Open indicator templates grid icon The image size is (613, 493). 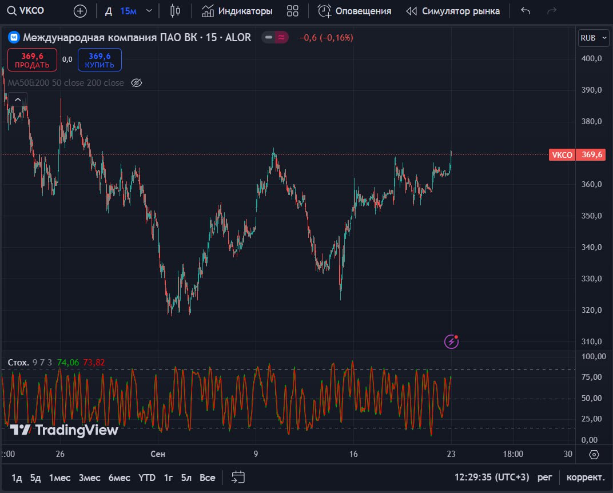292,11
